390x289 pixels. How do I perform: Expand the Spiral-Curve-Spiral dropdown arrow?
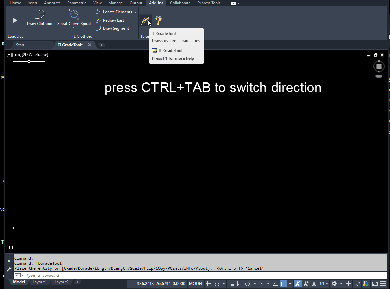tap(74, 28)
